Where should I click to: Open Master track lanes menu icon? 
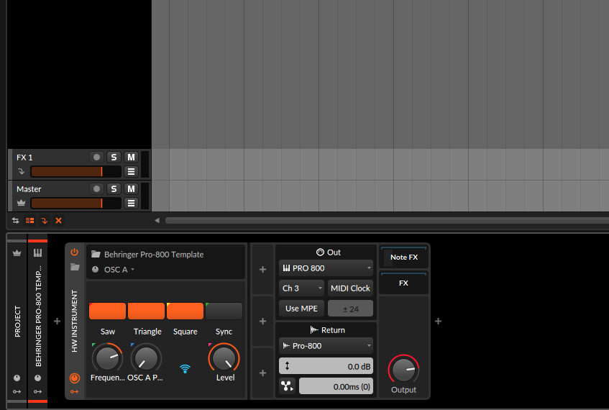[x=132, y=203]
